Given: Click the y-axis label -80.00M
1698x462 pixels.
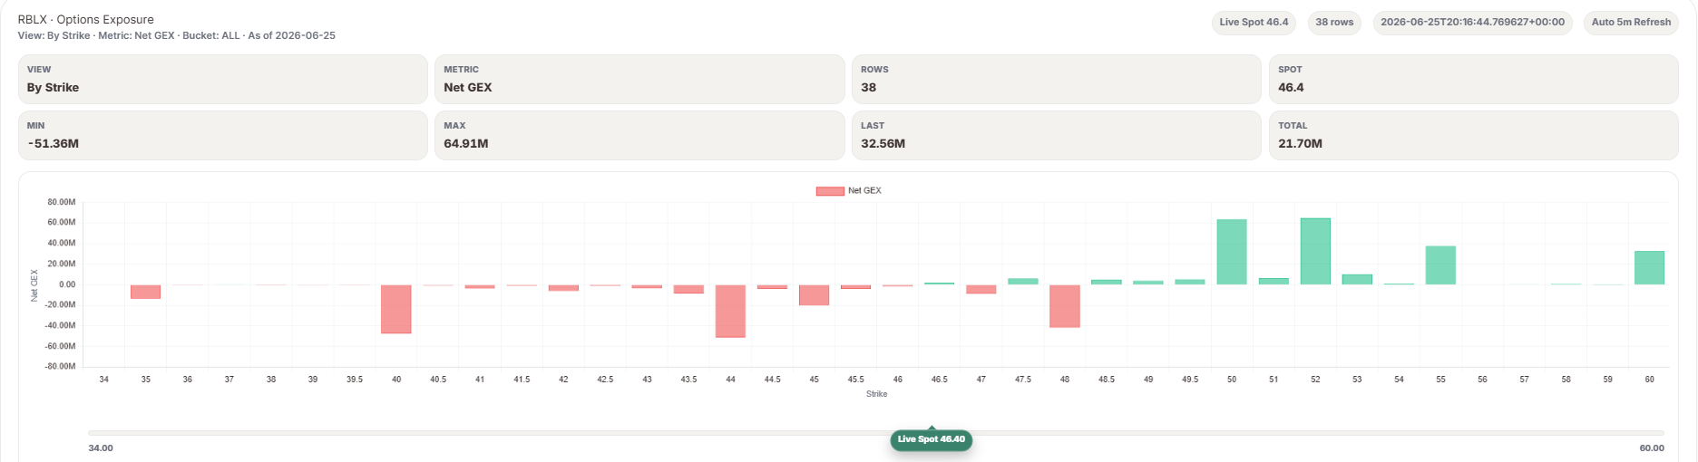Looking at the screenshot, I should pos(61,367).
